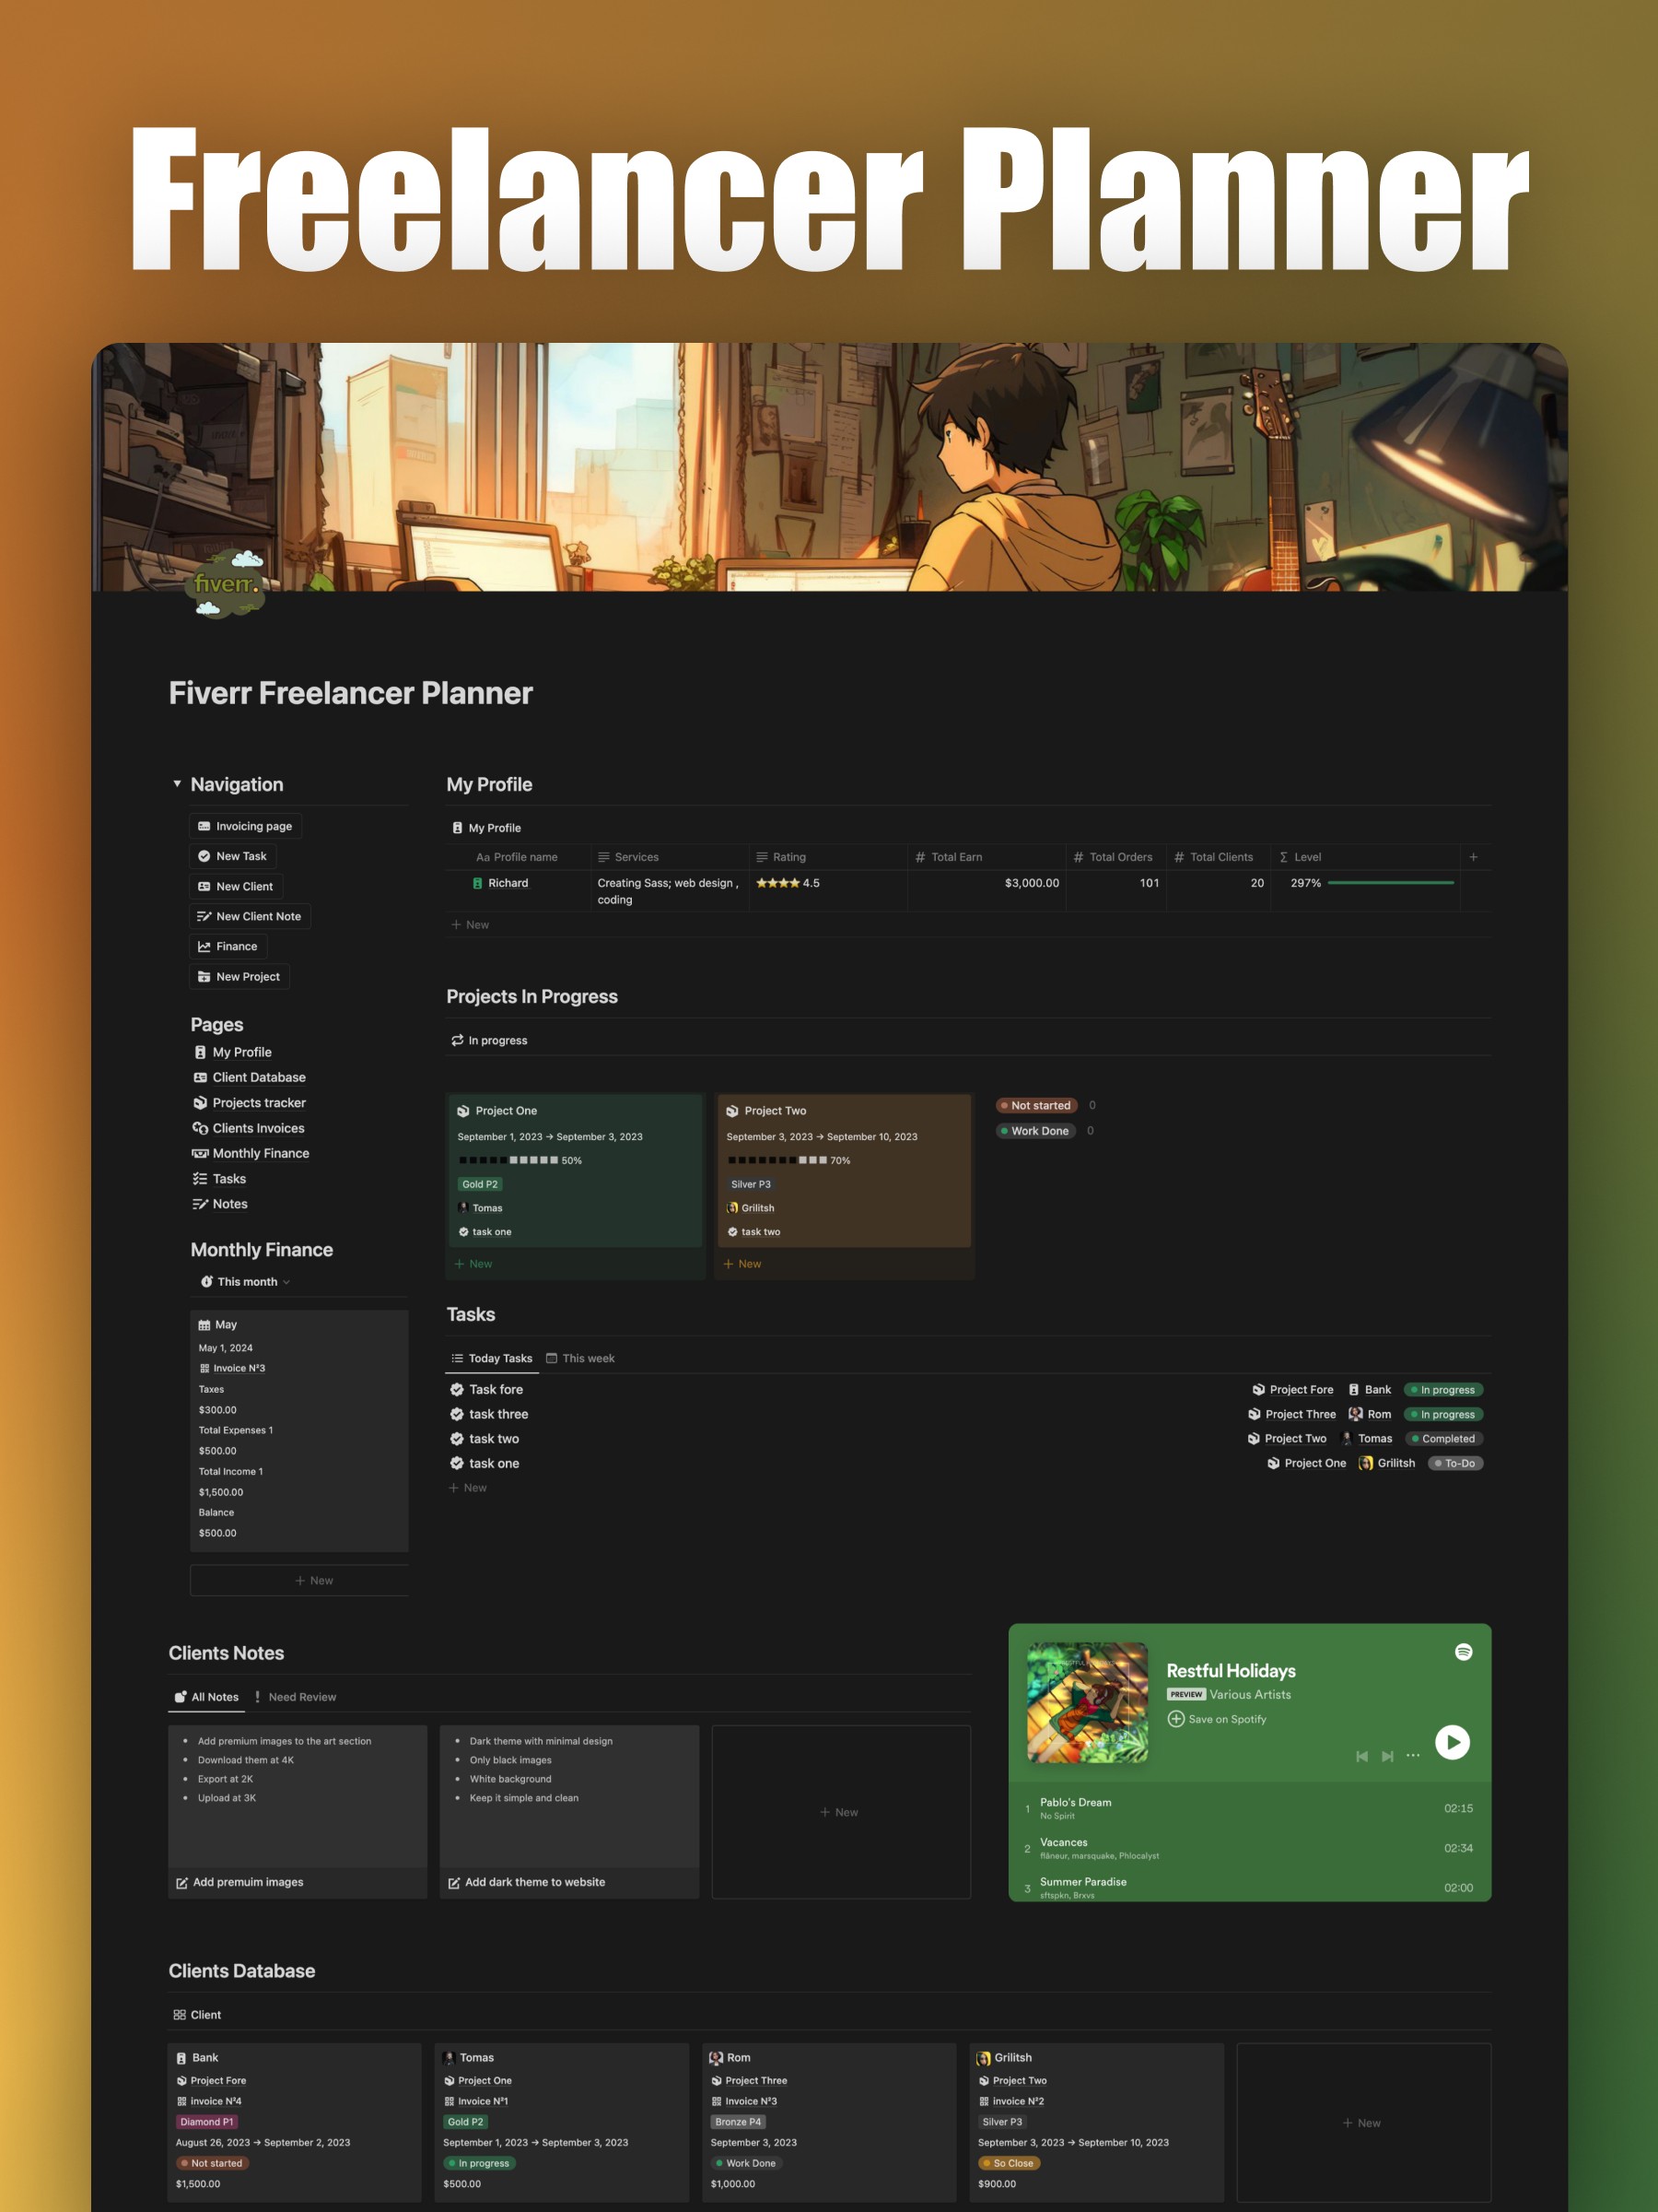Screen dimensions: 1658x2212
Task: Open the Project One card
Action: point(575,1170)
